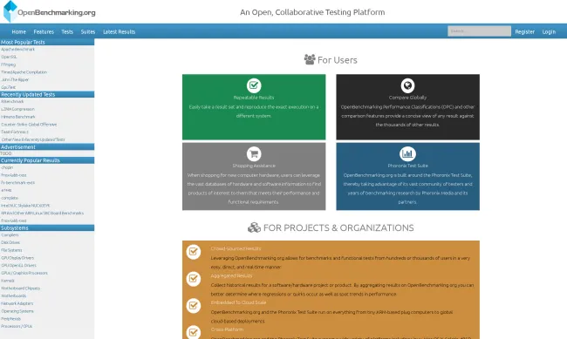Click the Repeatable Results checkmark icon
The image size is (567, 339).
254,85
